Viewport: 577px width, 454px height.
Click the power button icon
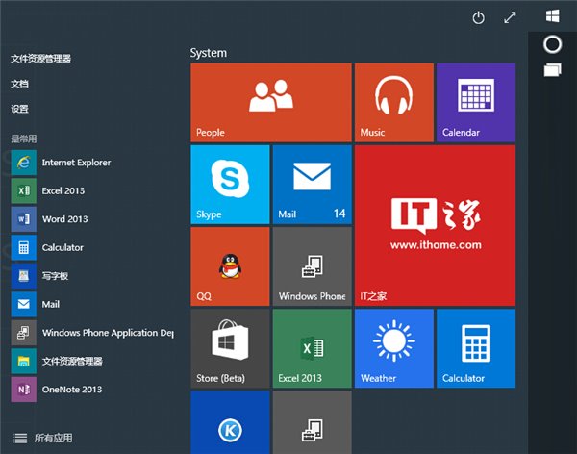478,17
